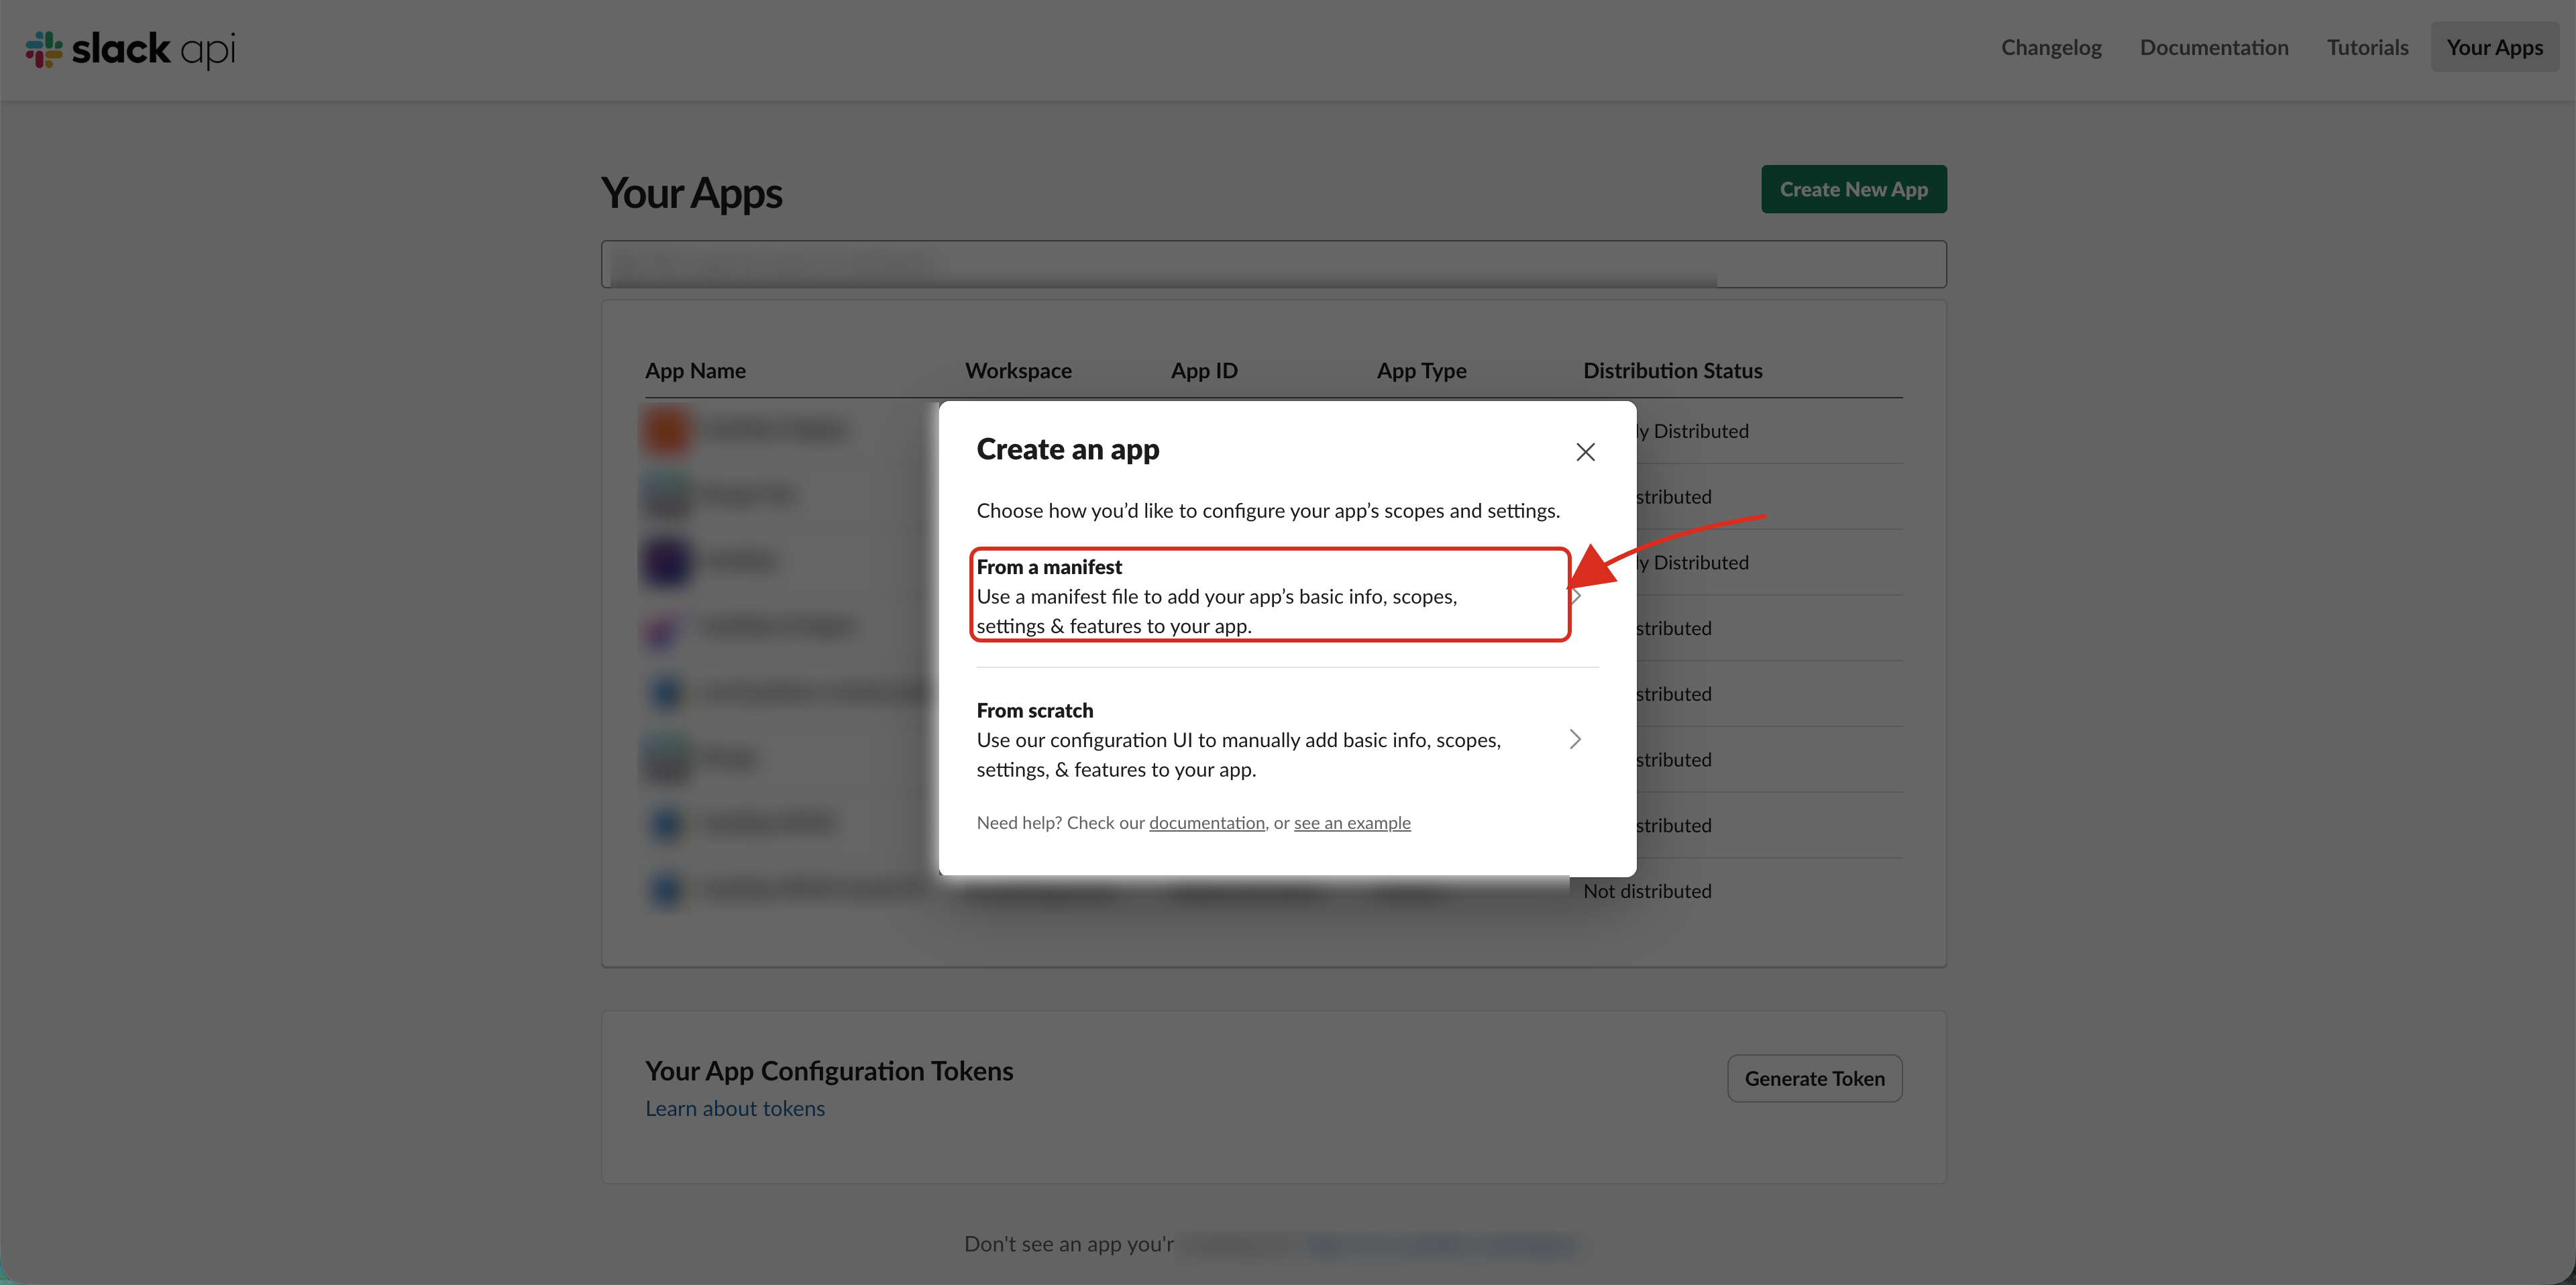Viewport: 2576px width, 1285px height.
Task: Go to Tutorials in the top nav
Action: pyautogui.click(x=2367, y=47)
